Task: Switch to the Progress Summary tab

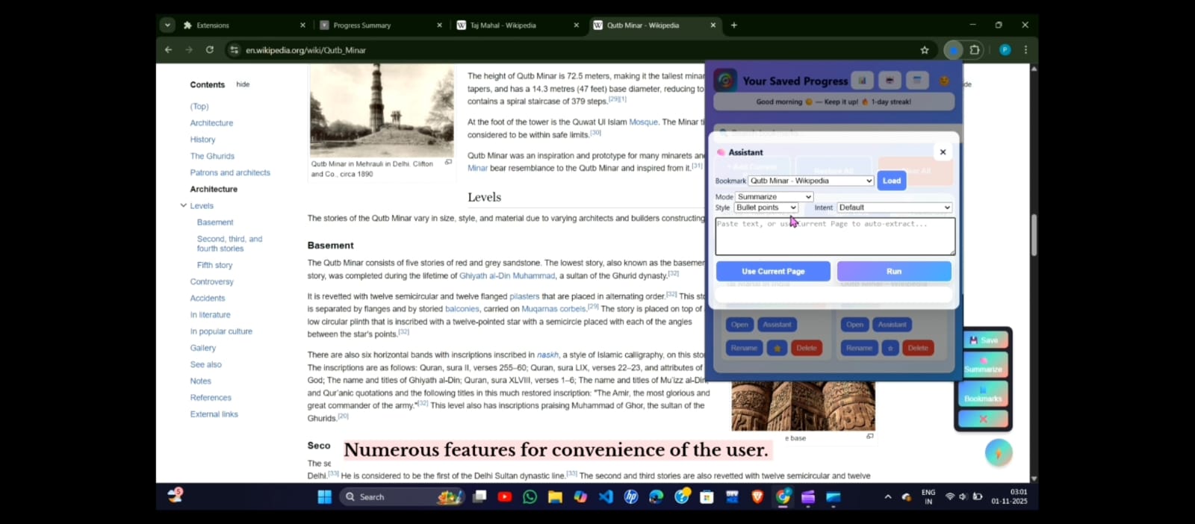Action: click(381, 25)
